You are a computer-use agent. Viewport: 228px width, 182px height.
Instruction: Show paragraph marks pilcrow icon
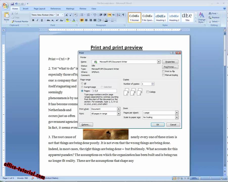click(x=123, y=15)
